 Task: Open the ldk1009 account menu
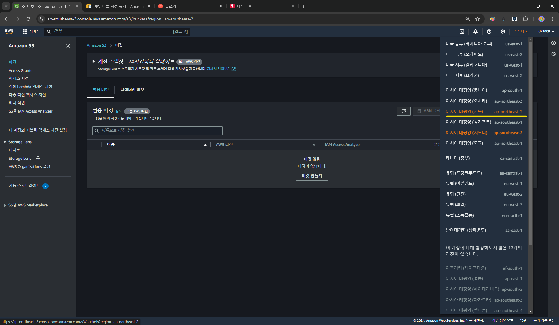pos(546,31)
